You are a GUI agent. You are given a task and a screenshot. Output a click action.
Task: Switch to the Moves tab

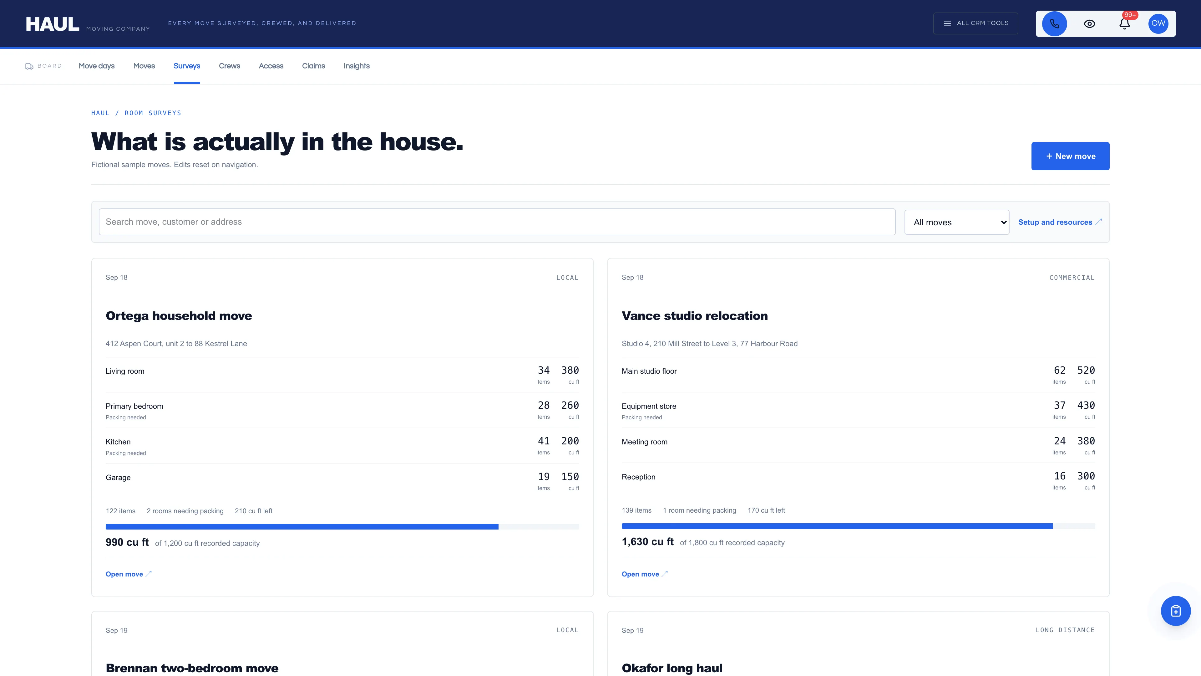(144, 66)
